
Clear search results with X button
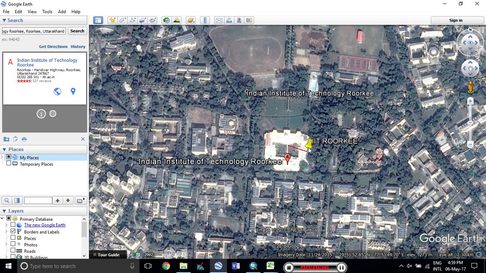pos(83,139)
